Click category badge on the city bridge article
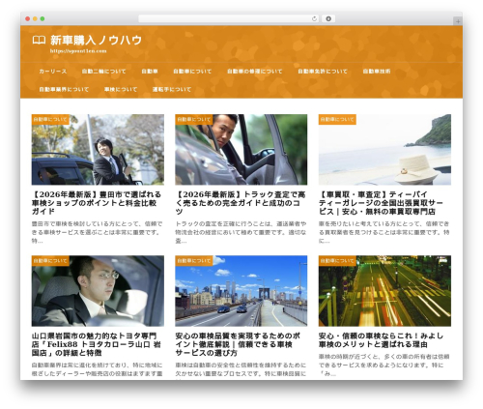The width and height of the screenshot is (483, 409). coord(194,261)
